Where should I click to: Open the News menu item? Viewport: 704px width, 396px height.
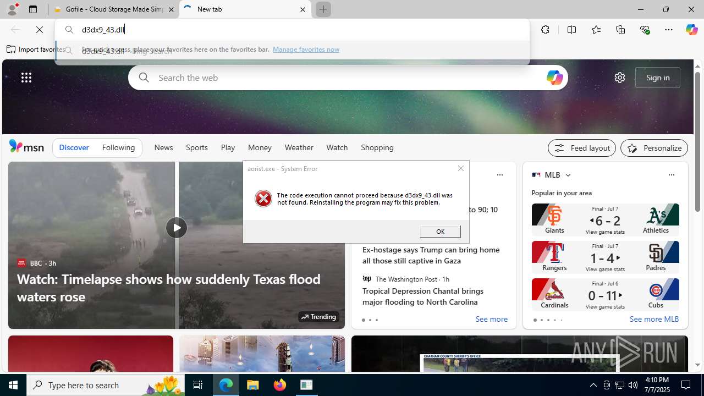(163, 147)
